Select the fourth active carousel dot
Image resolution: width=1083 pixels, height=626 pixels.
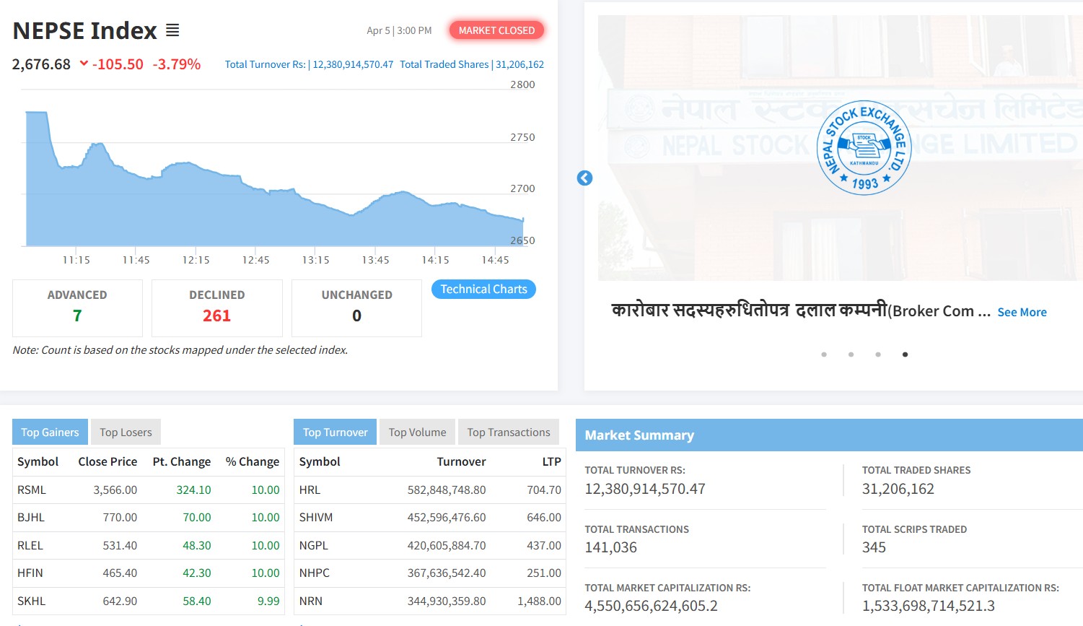coord(905,355)
